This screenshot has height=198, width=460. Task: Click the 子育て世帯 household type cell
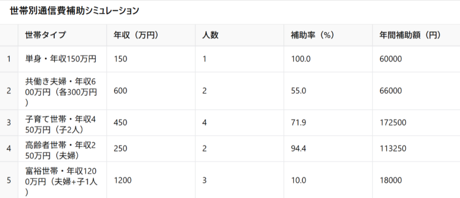61,123
